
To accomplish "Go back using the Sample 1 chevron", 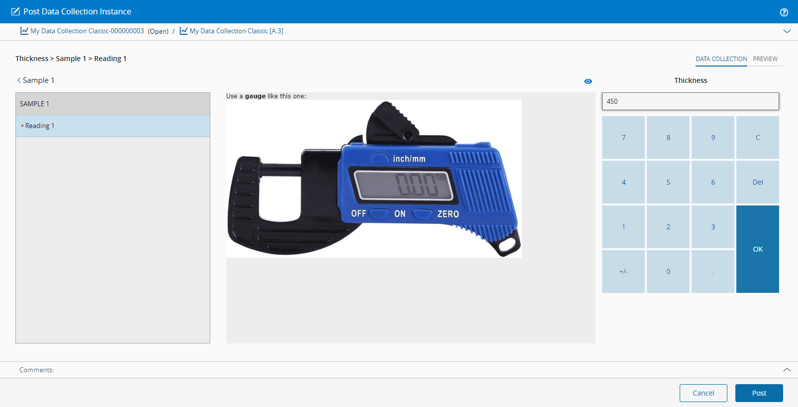I will pos(19,80).
